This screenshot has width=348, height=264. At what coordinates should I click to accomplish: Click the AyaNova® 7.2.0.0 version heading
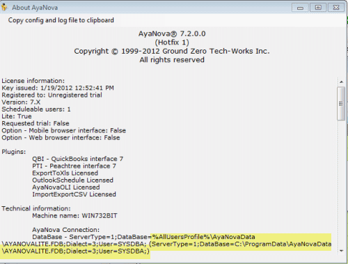click(x=172, y=34)
